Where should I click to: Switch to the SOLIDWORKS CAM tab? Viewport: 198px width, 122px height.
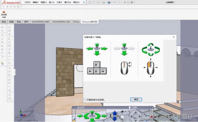(x=61, y=22)
